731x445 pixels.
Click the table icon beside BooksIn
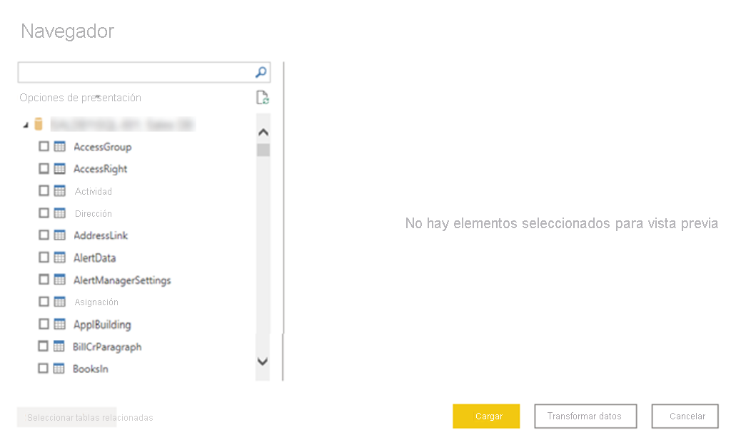click(x=59, y=369)
